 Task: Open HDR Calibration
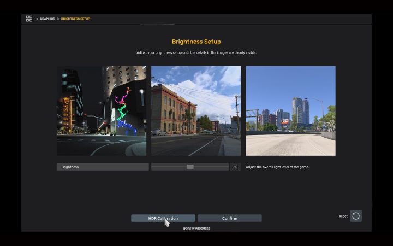[x=163, y=218]
